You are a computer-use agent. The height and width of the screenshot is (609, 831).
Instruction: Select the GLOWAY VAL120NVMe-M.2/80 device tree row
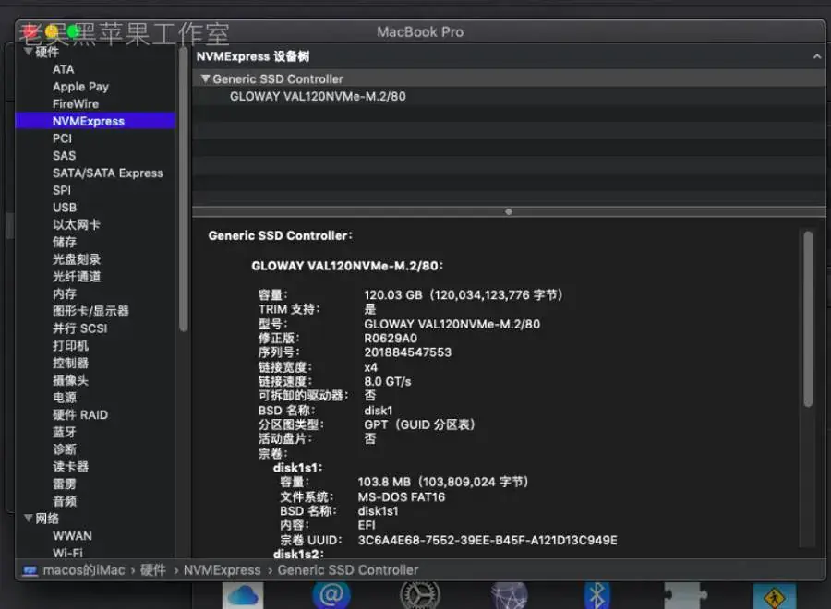click(509, 96)
